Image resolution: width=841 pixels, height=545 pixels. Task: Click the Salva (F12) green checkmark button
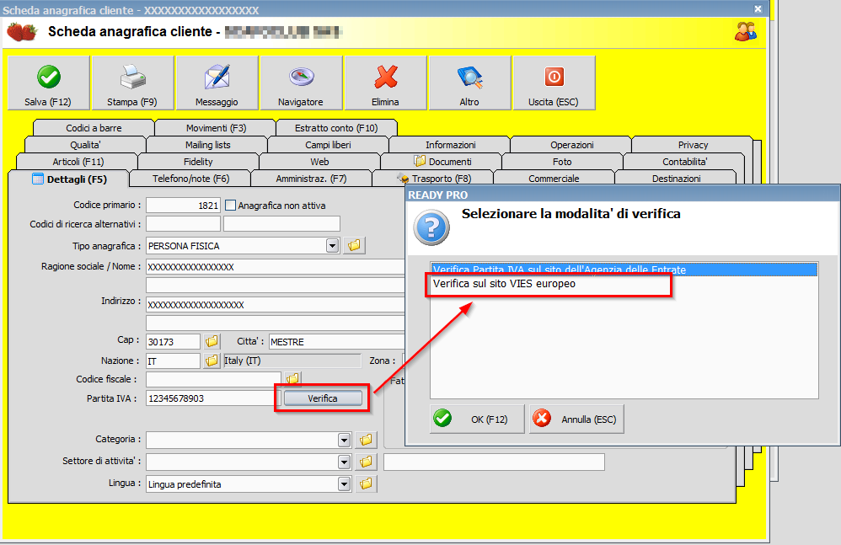(48, 83)
